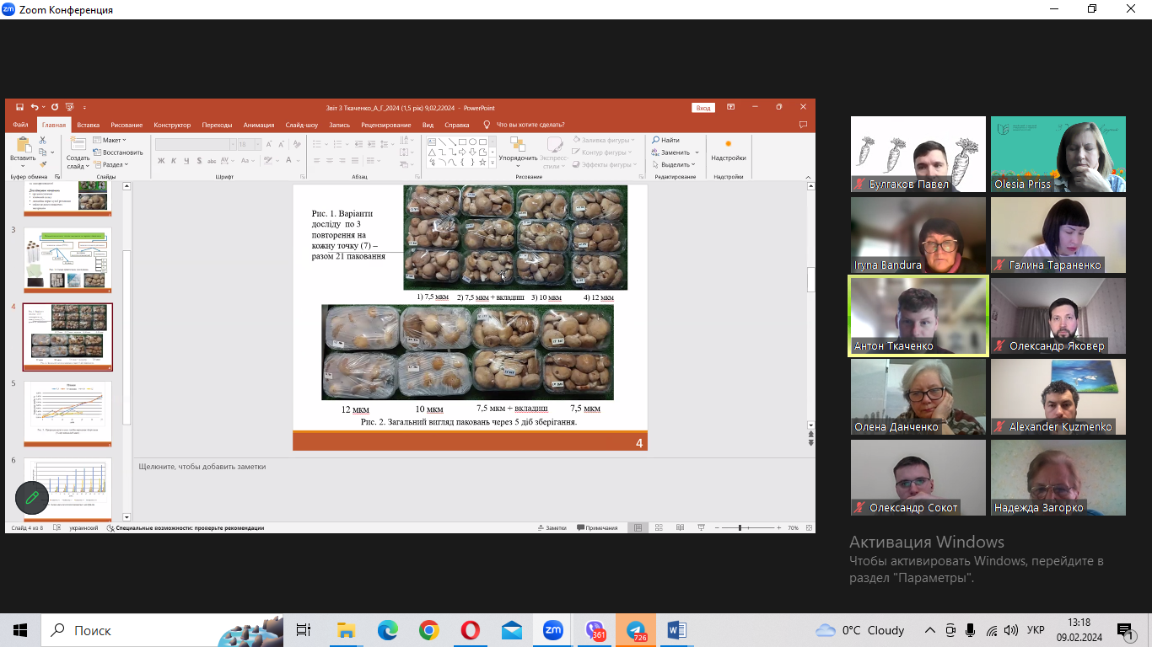This screenshot has width=1152, height=647.
Task: Start slideshow from status bar icon
Action: tap(701, 528)
